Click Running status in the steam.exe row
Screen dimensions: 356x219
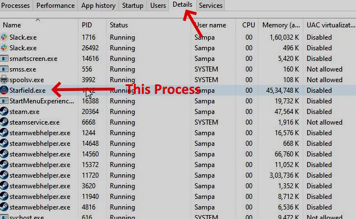click(122, 112)
